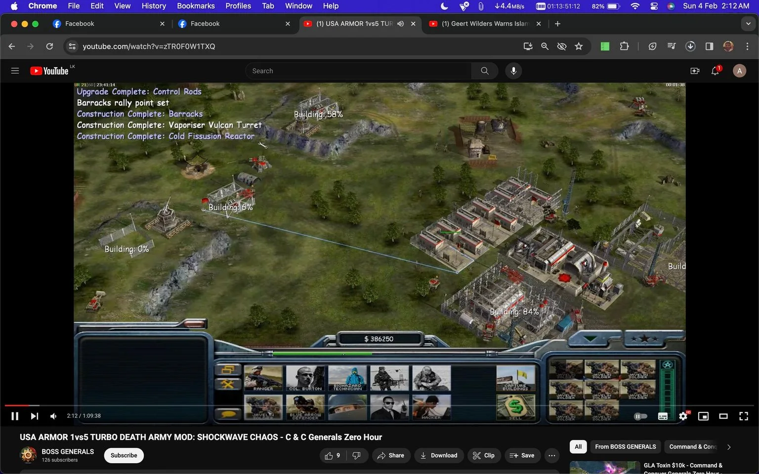Enable miniplayer mode
Viewport: 759px width, 474px height.
[x=703, y=416]
